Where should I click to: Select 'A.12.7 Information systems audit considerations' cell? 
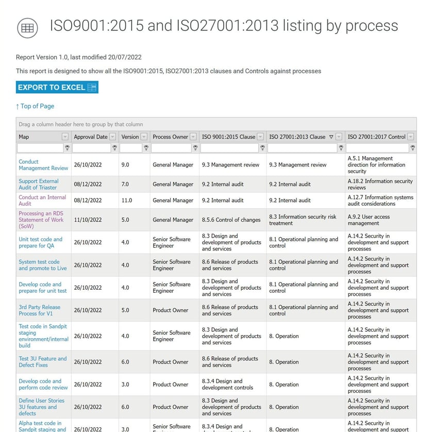381,200
